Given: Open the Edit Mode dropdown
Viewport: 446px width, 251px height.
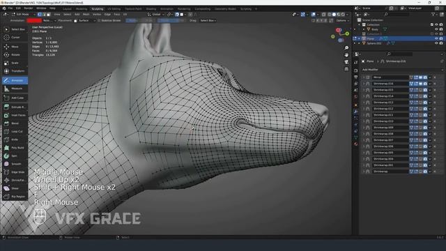Looking at the screenshot, I should click(23, 14).
